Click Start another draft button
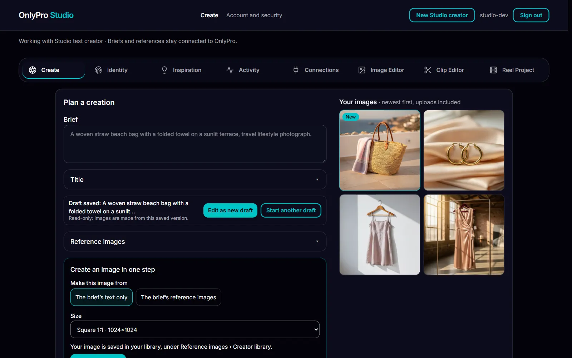The height and width of the screenshot is (358, 572). 291,211
